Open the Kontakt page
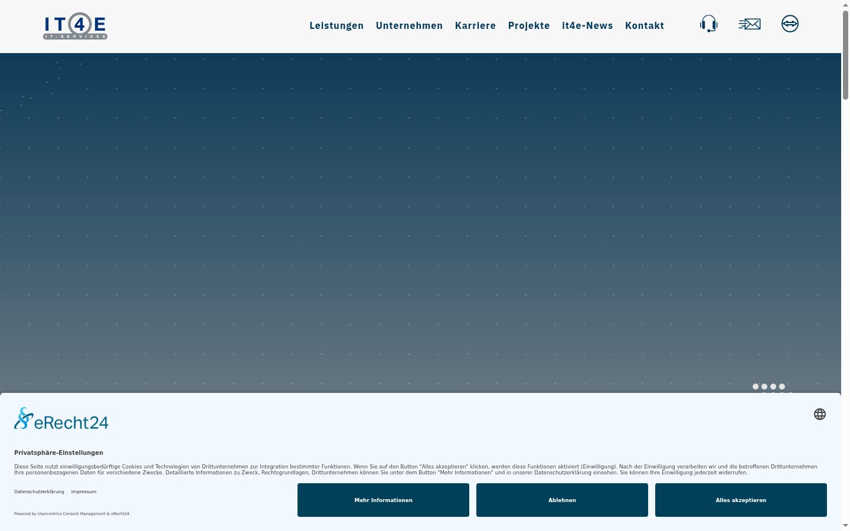Screen dimensions: 850x531 [x=645, y=25]
